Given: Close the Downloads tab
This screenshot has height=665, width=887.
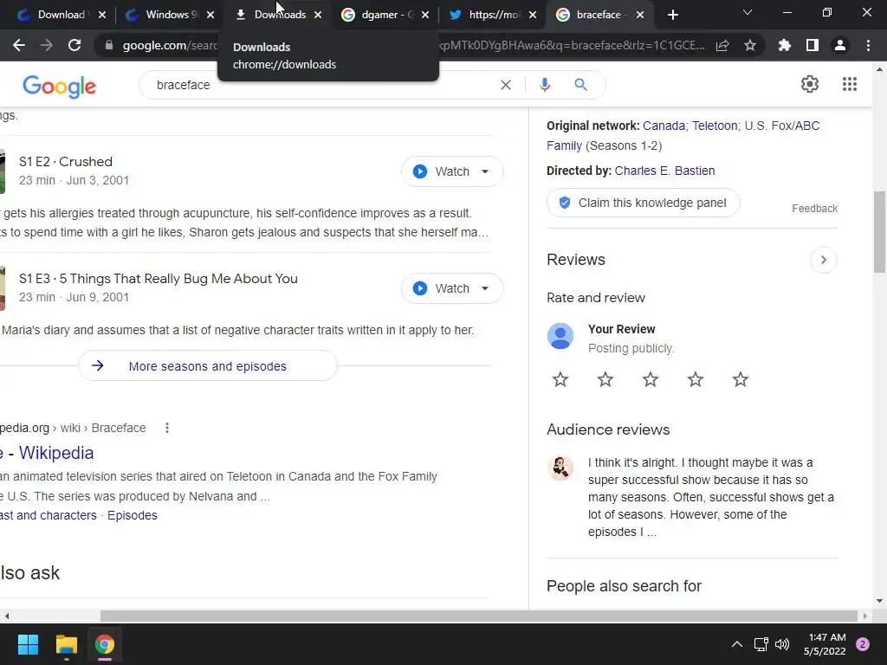Looking at the screenshot, I should (318, 15).
